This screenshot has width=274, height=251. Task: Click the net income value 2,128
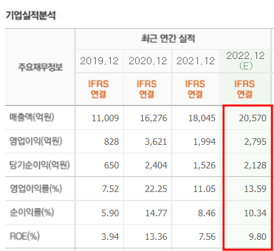[x=255, y=165]
